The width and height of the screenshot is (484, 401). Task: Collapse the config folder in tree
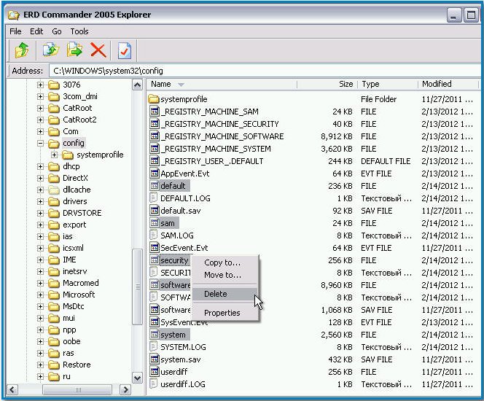[x=41, y=143]
